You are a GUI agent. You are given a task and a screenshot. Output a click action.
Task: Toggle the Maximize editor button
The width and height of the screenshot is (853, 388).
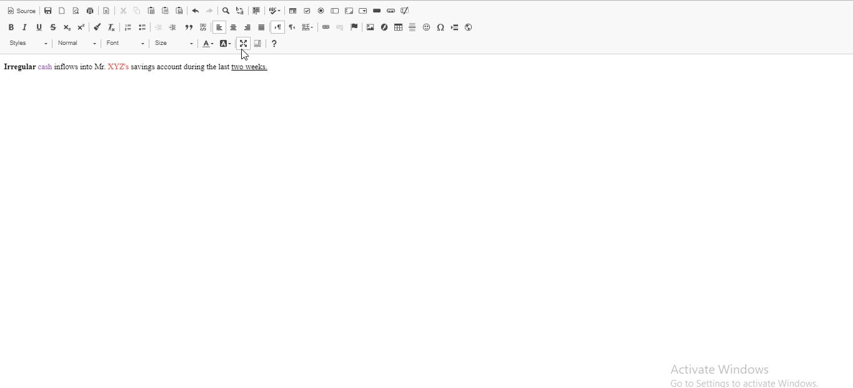pos(244,44)
